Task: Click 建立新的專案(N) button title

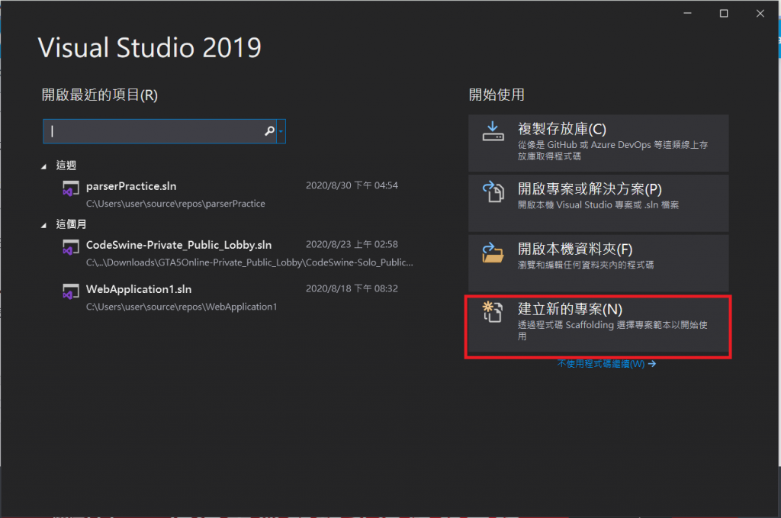Action: (x=570, y=309)
